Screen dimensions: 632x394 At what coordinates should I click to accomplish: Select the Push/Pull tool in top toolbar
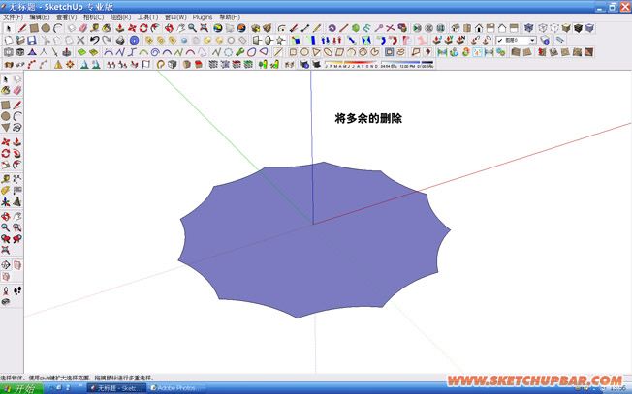pyautogui.click(x=119, y=28)
